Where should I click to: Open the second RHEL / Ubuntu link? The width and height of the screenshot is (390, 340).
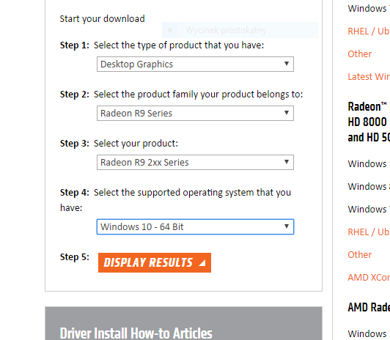(369, 232)
